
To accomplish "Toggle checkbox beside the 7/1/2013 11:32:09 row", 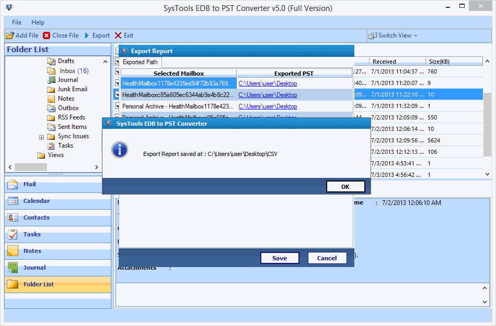I will [117, 106].
